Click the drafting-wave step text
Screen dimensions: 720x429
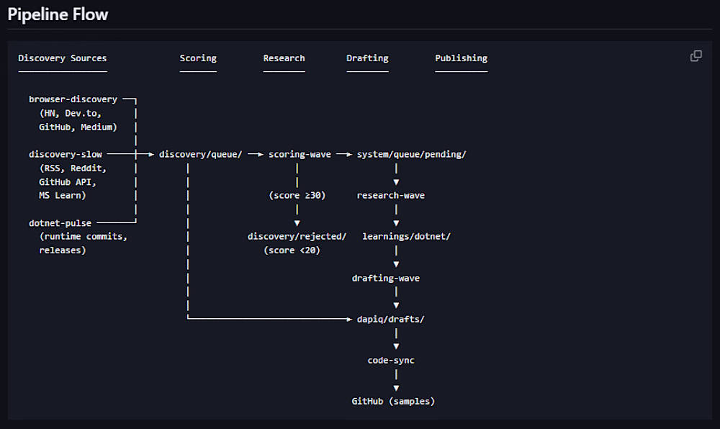pyautogui.click(x=385, y=278)
